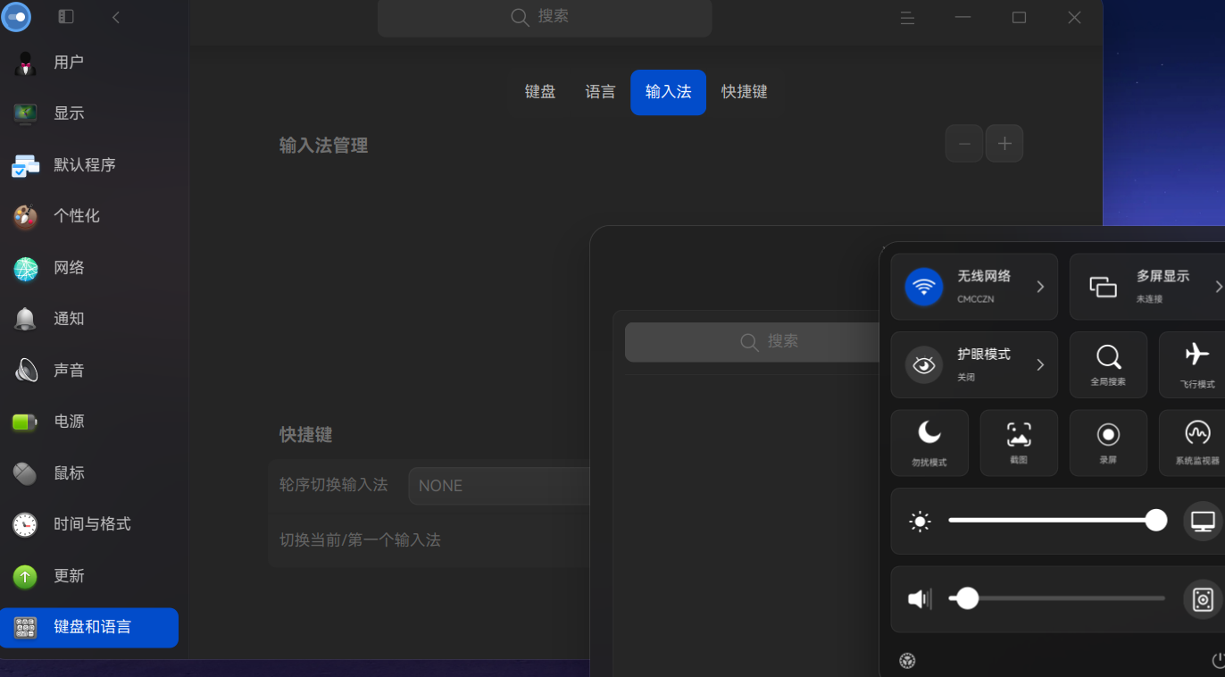Open sound device button beside volume slider
This screenshot has height=677, width=1225.
(1203, 599)
